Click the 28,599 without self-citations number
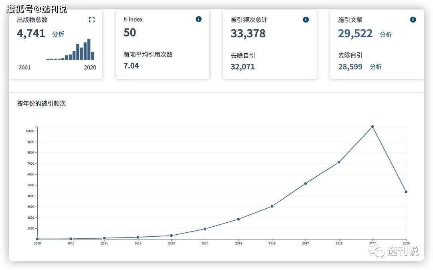Viewport: 433px width, 270px height. [x=350, y=67]
